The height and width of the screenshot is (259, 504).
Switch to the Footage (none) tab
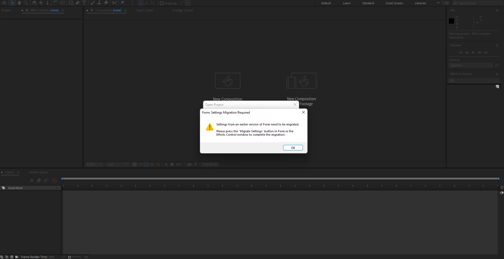[x=183, y=10]
